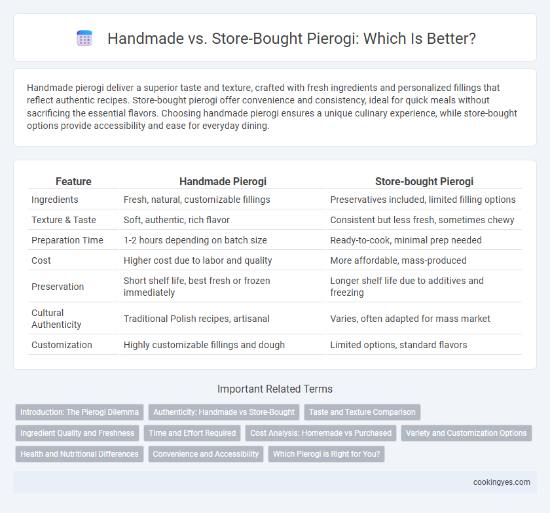Select the Customization row label
The image size is (550, 513).
[x=62, y=345]
